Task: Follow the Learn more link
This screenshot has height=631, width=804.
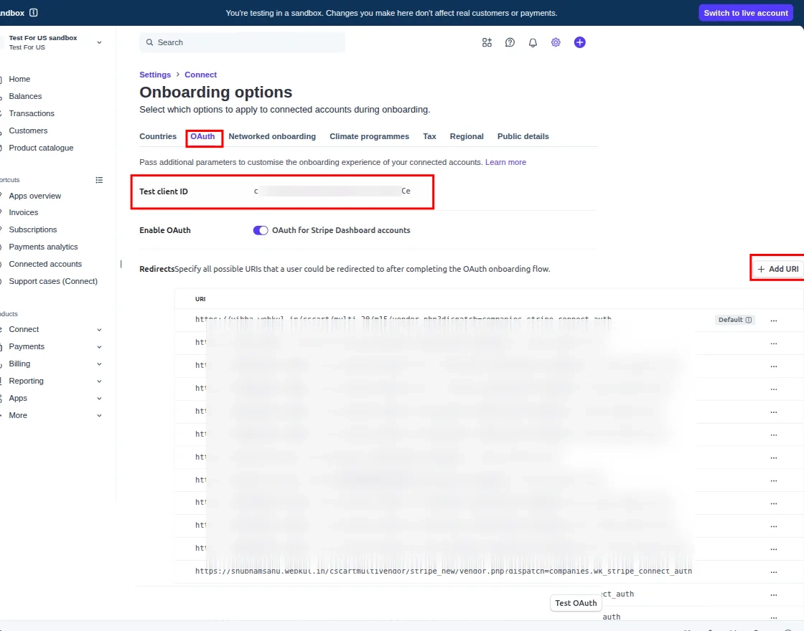Action: tap(505, 162)
